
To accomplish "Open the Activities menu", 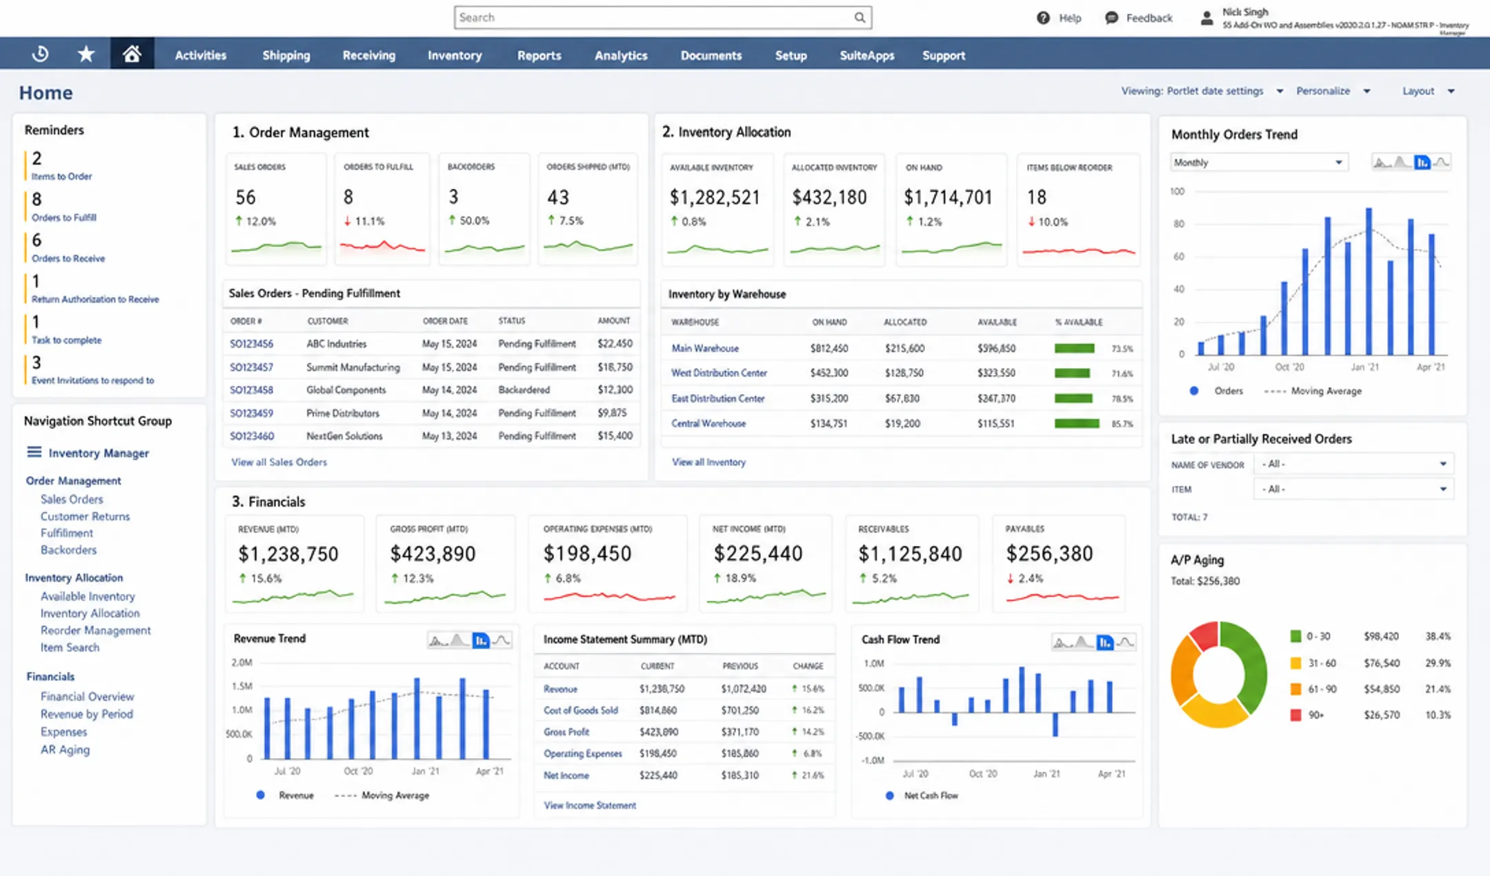I will (200, 55).
